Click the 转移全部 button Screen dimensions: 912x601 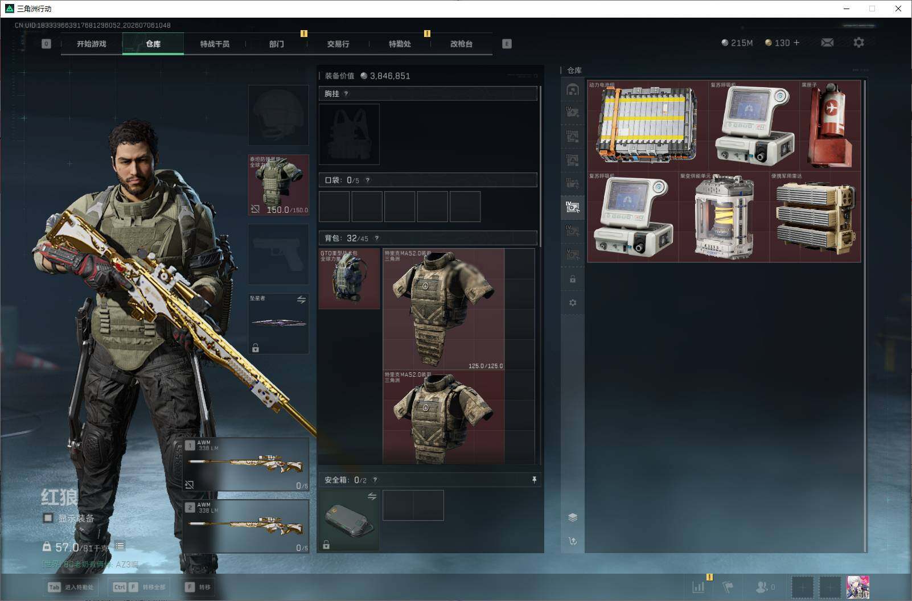(139, 587)
